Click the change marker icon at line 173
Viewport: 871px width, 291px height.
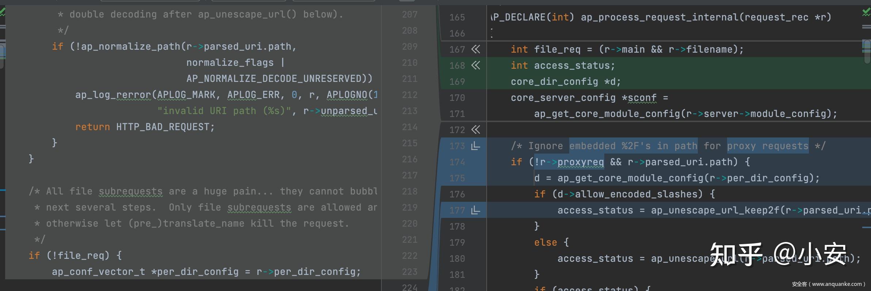(476, 146)
